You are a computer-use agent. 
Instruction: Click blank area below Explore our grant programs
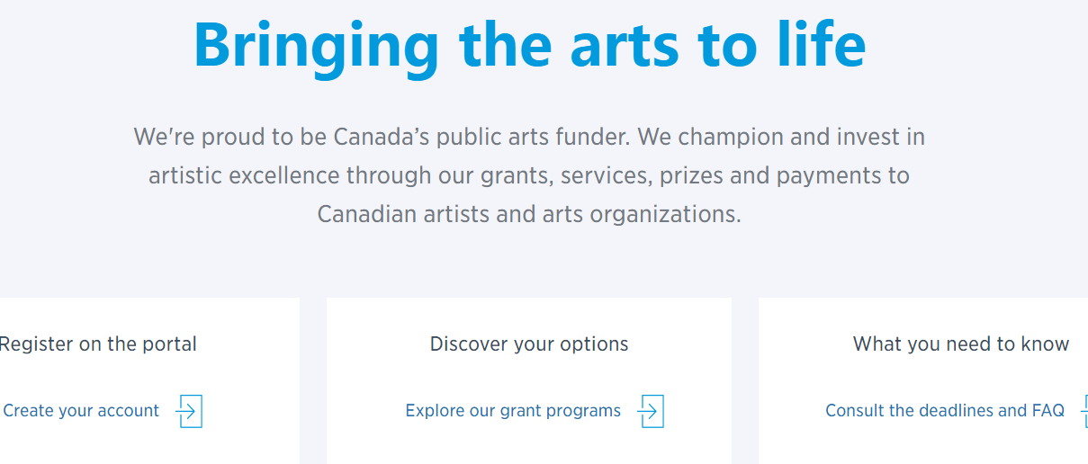tap(529, 447)
